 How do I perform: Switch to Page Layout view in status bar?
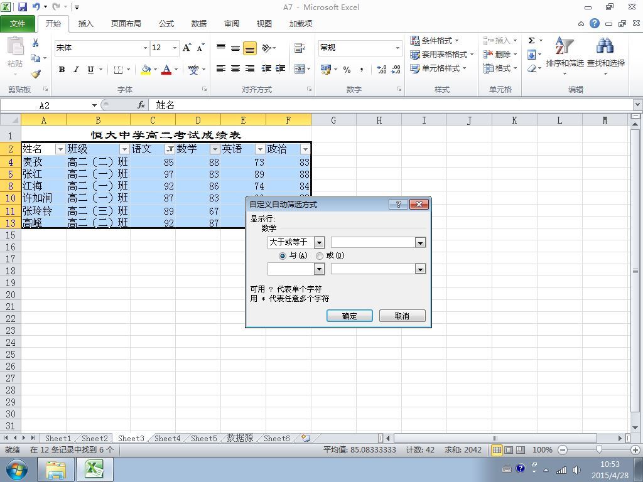click(x=509, y=449)
